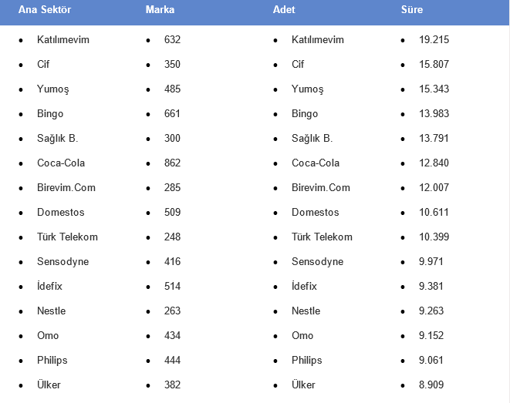
Task: Select Domestos in the Adet column
Action: coord(315,212)
